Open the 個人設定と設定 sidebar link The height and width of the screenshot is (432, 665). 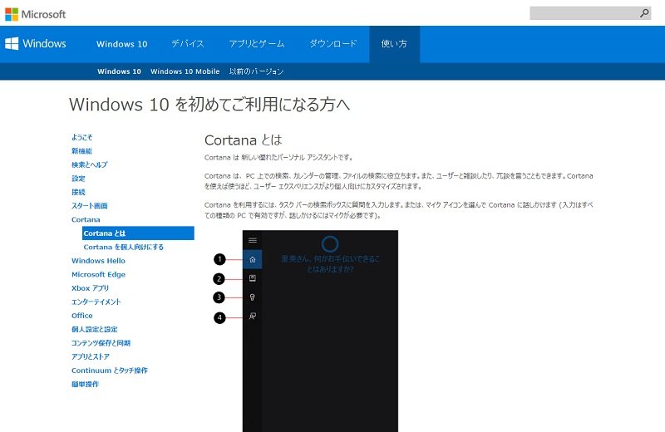pyautogui.click(x=95, y=329)
